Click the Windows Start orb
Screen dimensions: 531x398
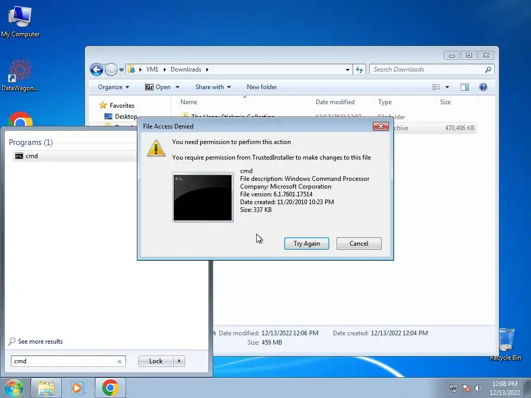[x=13, y=388]
